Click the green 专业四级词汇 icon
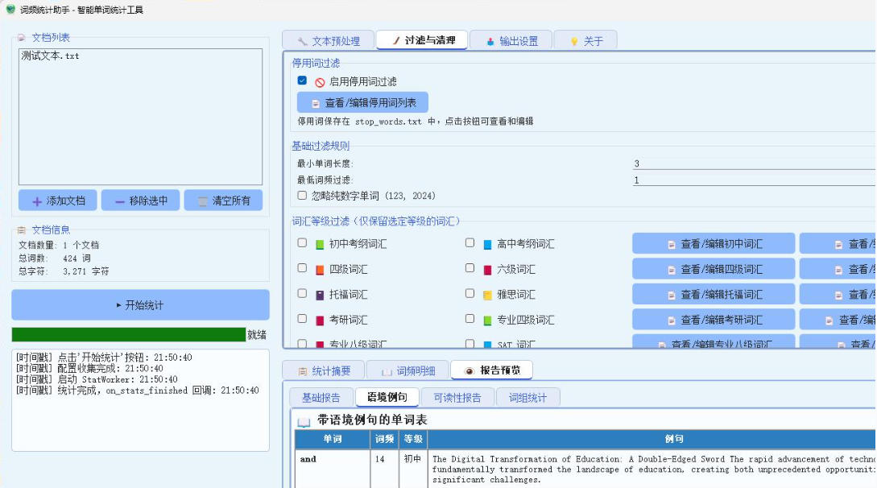 [x=487, y=321]
